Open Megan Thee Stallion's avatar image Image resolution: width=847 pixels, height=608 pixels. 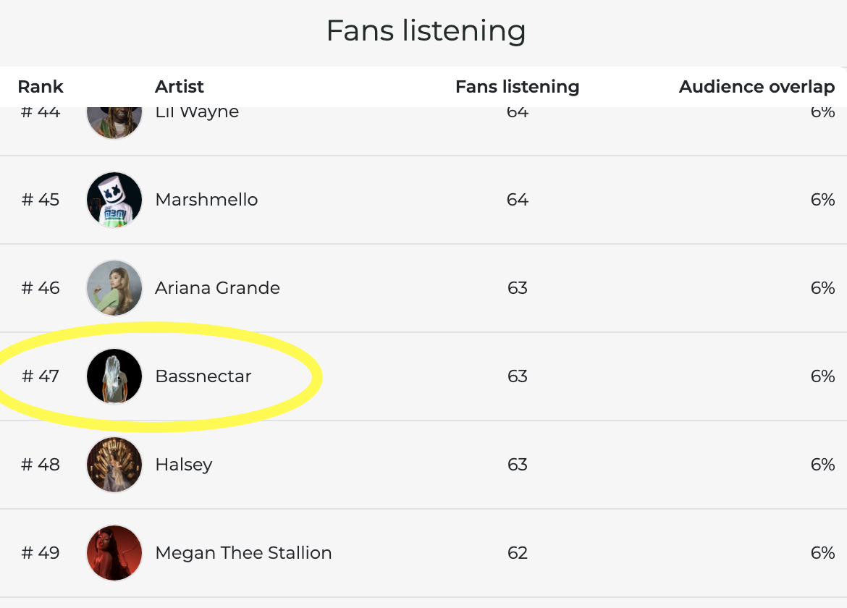coord(114,553)
